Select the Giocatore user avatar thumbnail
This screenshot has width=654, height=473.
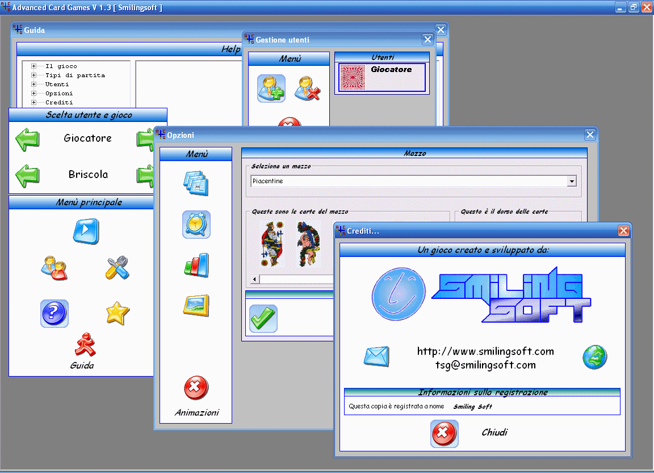(353, 78)
